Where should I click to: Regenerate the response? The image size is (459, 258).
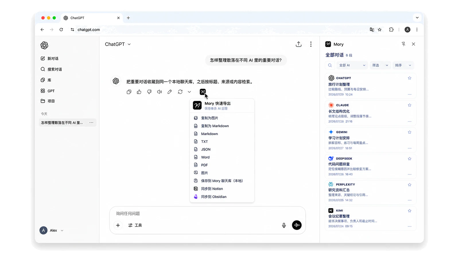tap(180, 92)
